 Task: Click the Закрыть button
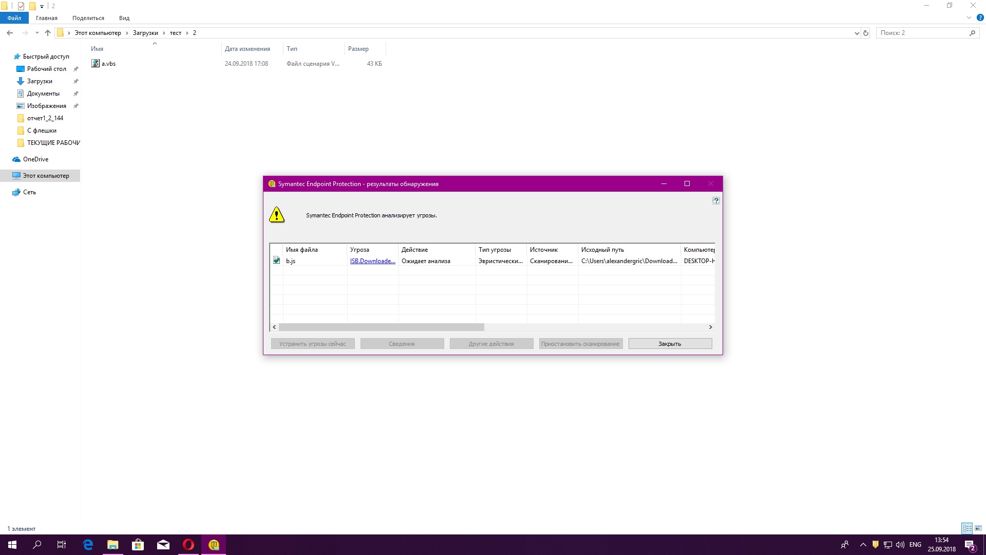click(670, 344)
